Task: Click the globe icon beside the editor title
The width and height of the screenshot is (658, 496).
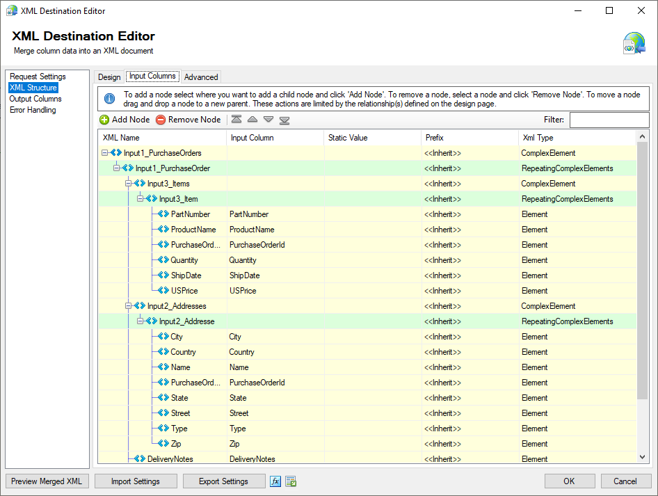Action: [x=635, y=42]
